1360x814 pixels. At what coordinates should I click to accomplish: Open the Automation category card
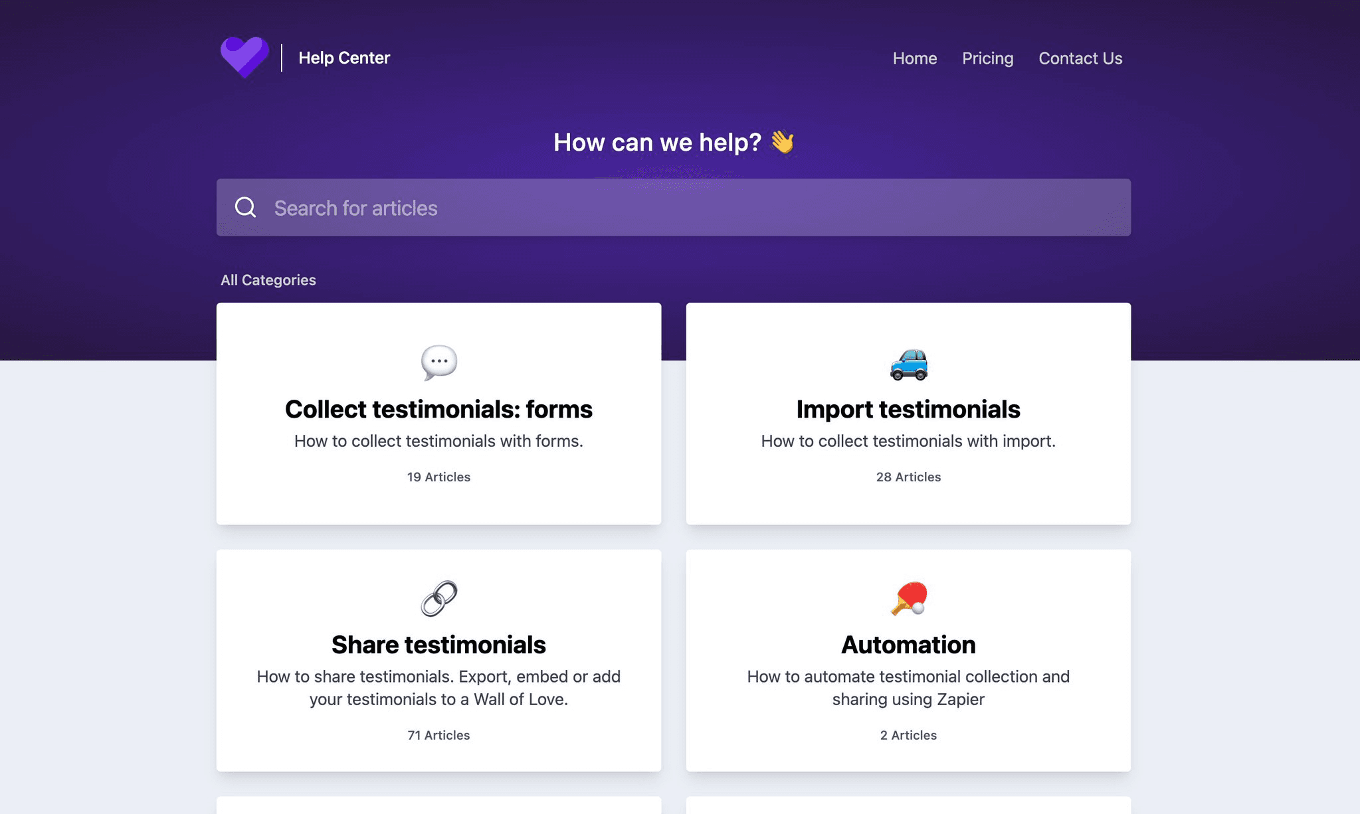(x=908, y=644)
